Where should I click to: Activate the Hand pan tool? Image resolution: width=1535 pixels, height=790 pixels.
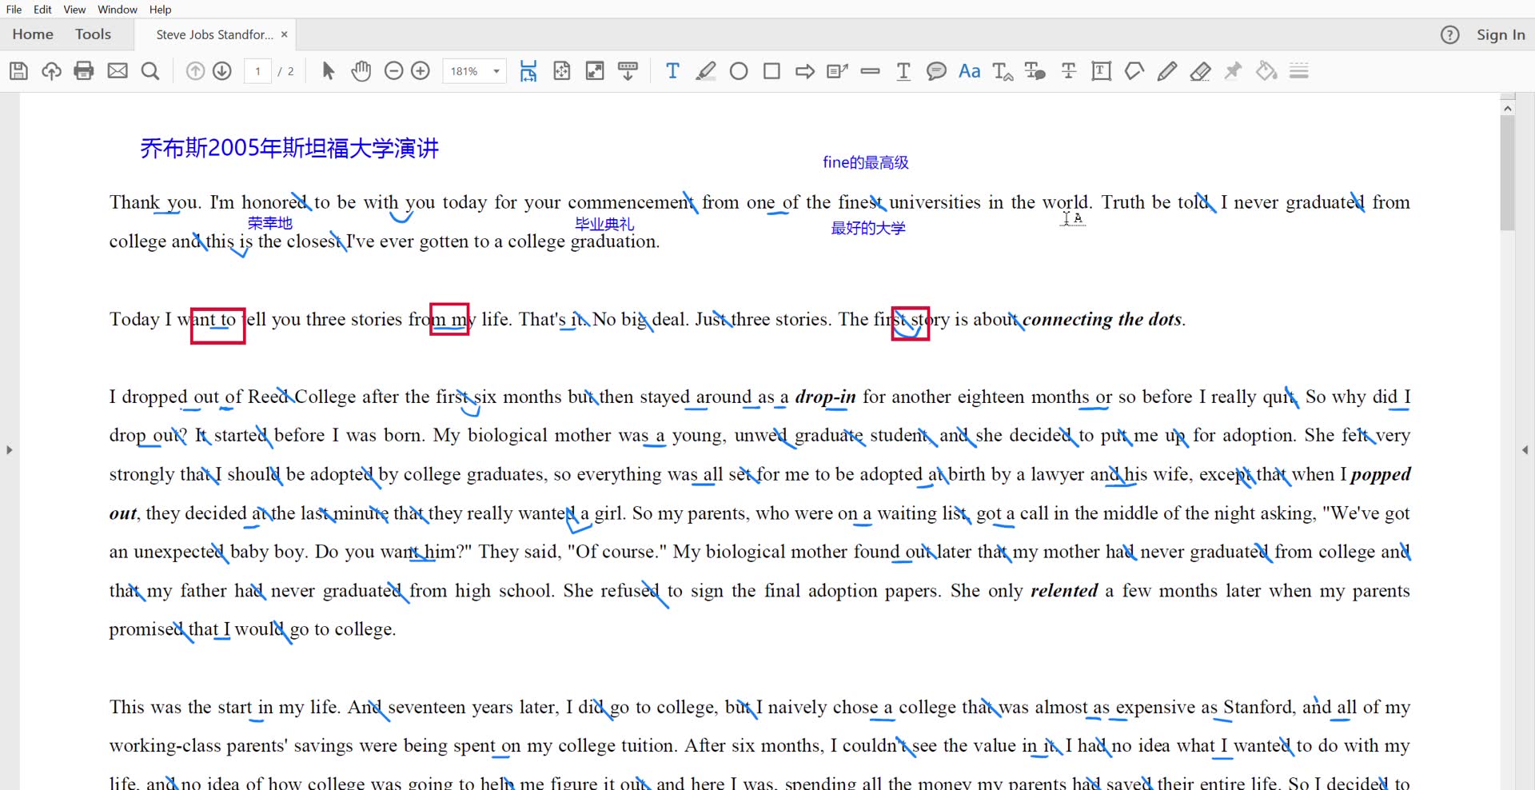(361, 71)
